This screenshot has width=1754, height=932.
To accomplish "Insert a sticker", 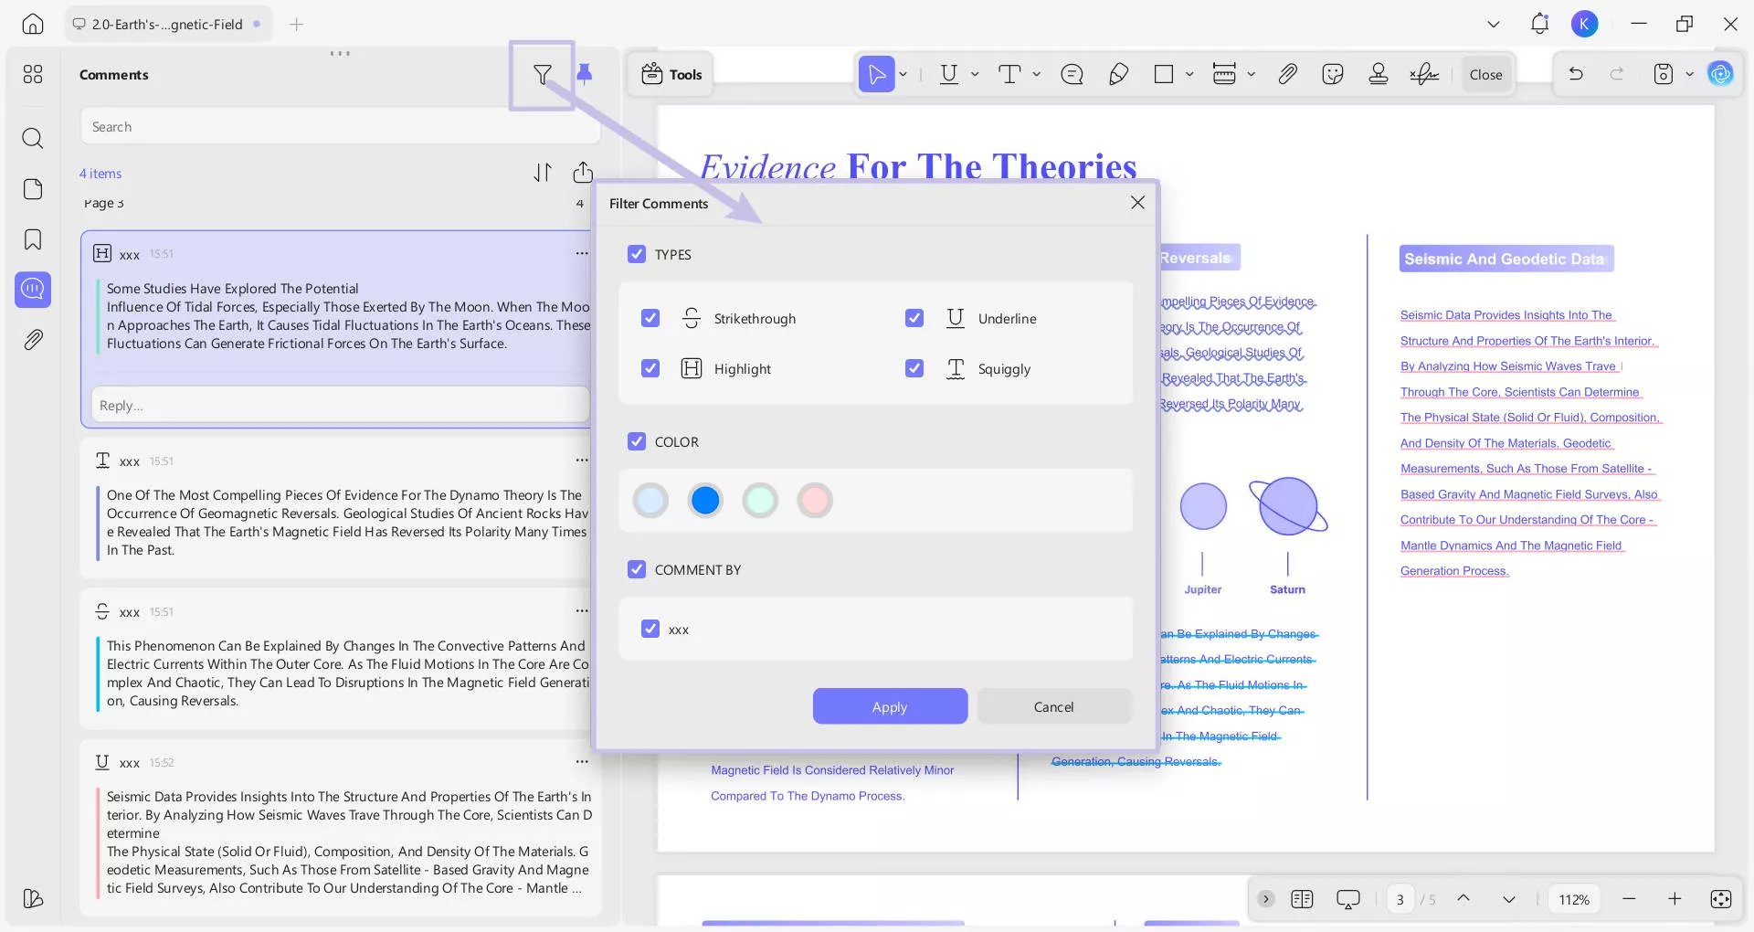I will point(1333,74).
